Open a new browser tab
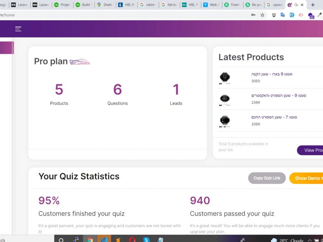This screenshot has width=323, height=242. coord(313,5)
